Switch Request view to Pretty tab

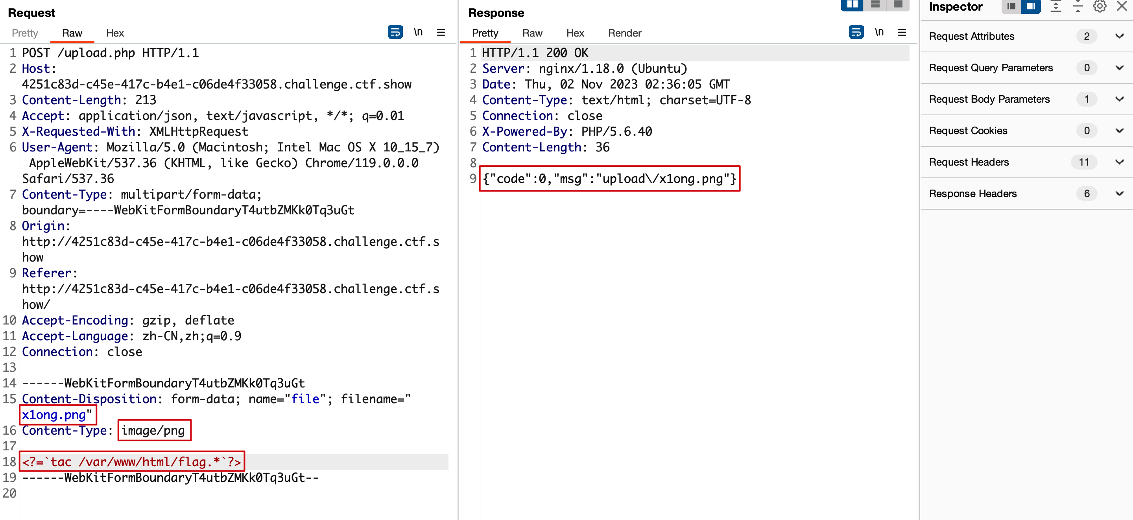pos(25,33)
